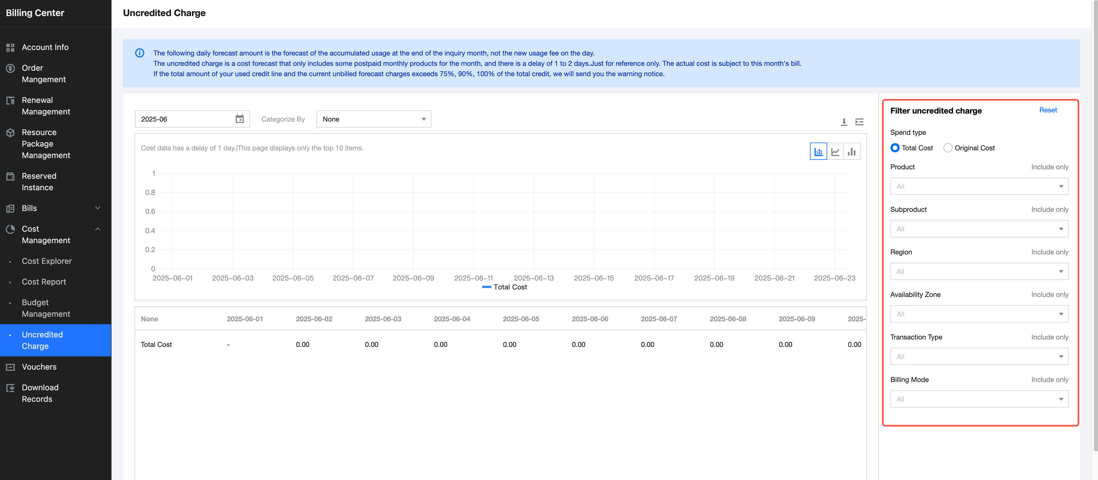Open the Categorize By dropdown
1098x480 pixels.
click(373, 119)
